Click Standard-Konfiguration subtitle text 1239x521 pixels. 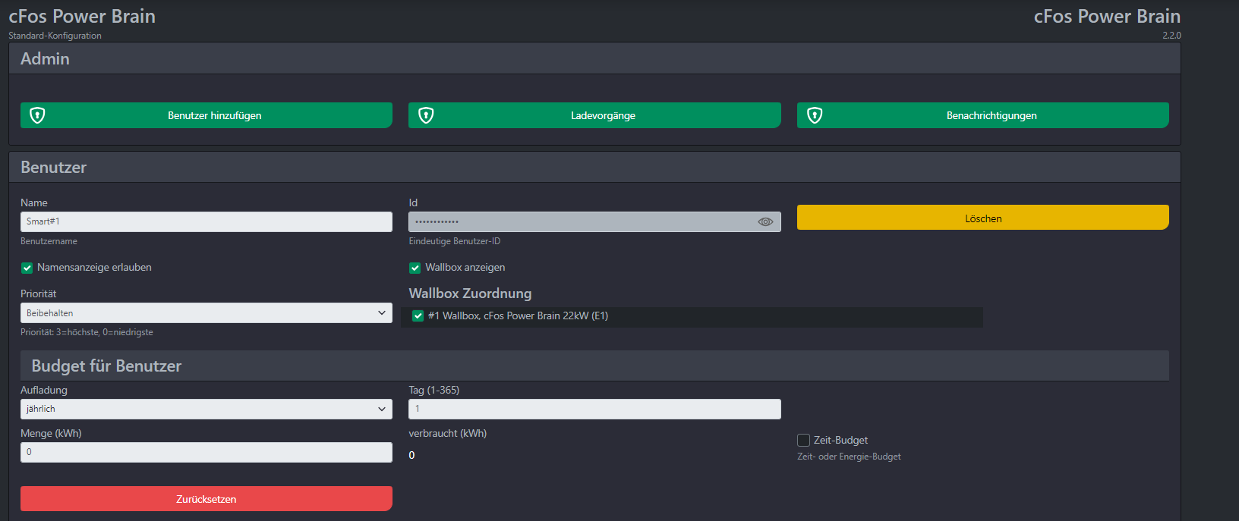(x=55, y=36)
